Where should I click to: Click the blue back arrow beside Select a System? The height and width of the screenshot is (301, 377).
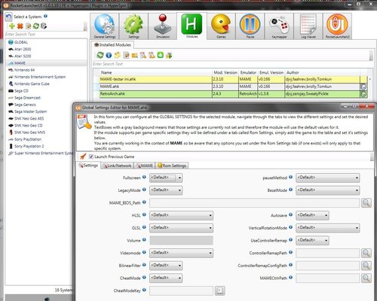pyautogui.click(x=8, y=17)
